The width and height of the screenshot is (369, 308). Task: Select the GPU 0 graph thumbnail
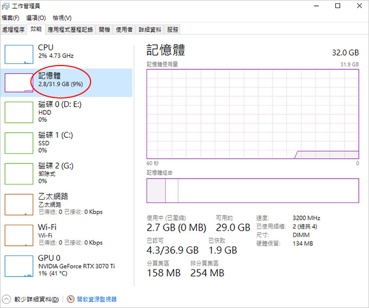pos(19,266)
